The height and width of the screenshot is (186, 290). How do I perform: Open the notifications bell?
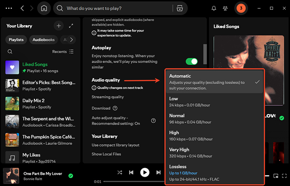(214, 8)
